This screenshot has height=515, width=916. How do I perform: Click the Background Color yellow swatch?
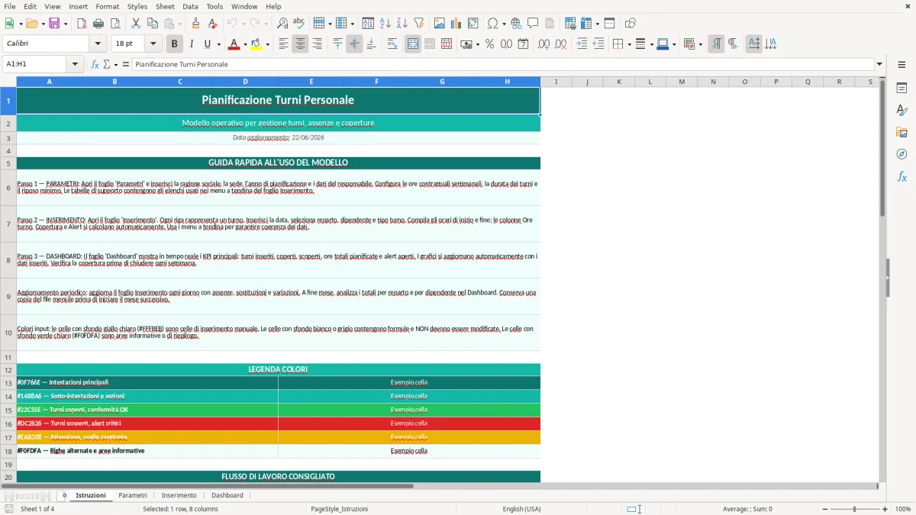[x=256, y=44]
